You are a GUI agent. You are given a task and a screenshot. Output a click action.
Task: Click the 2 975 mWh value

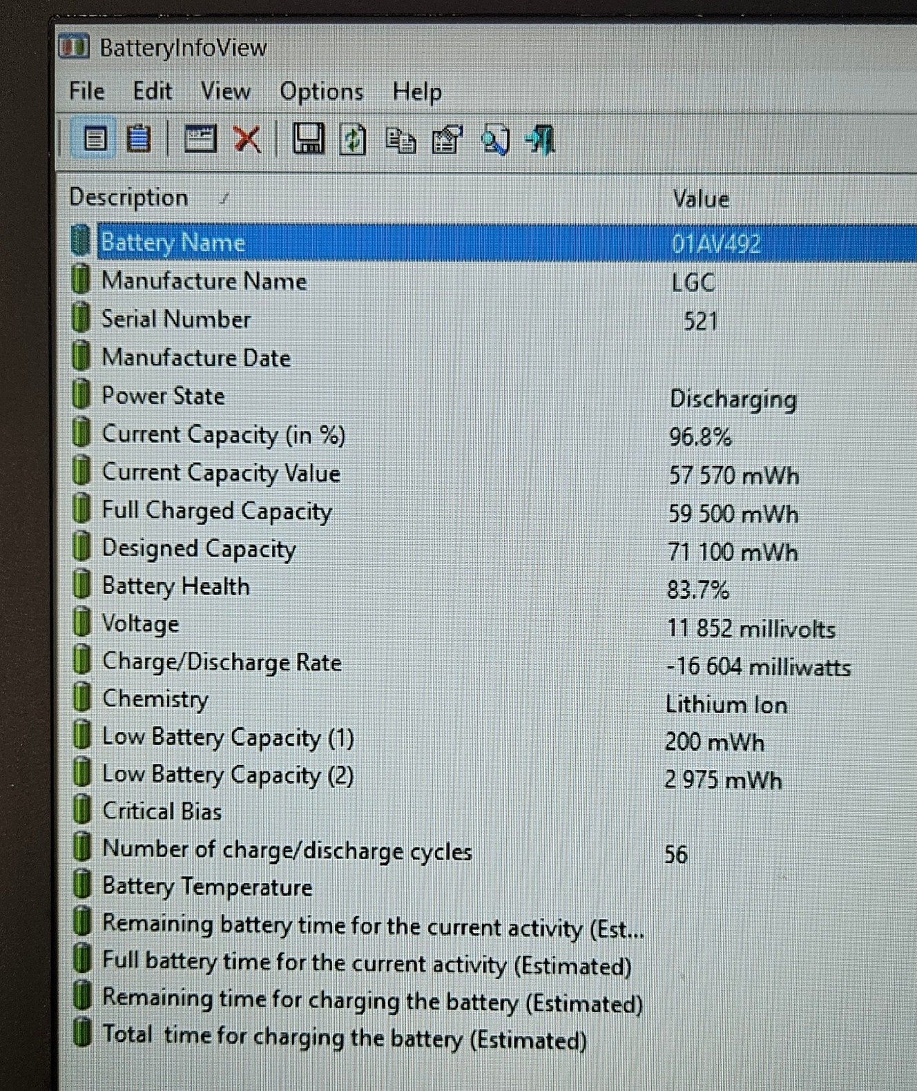723,780
